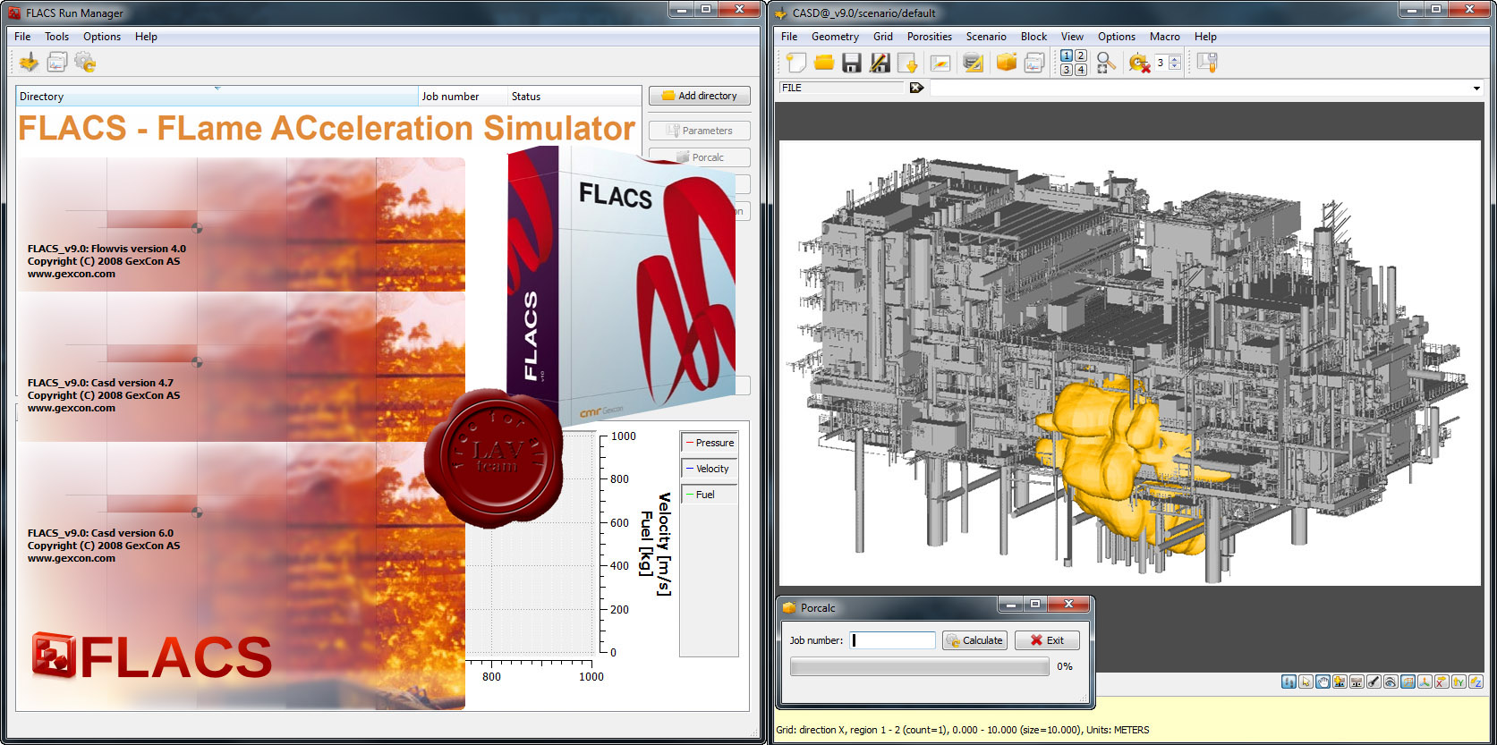Click Calculate in Porcalc dialog
Screen dimensions: 1497x745
[x=974, y=640]
